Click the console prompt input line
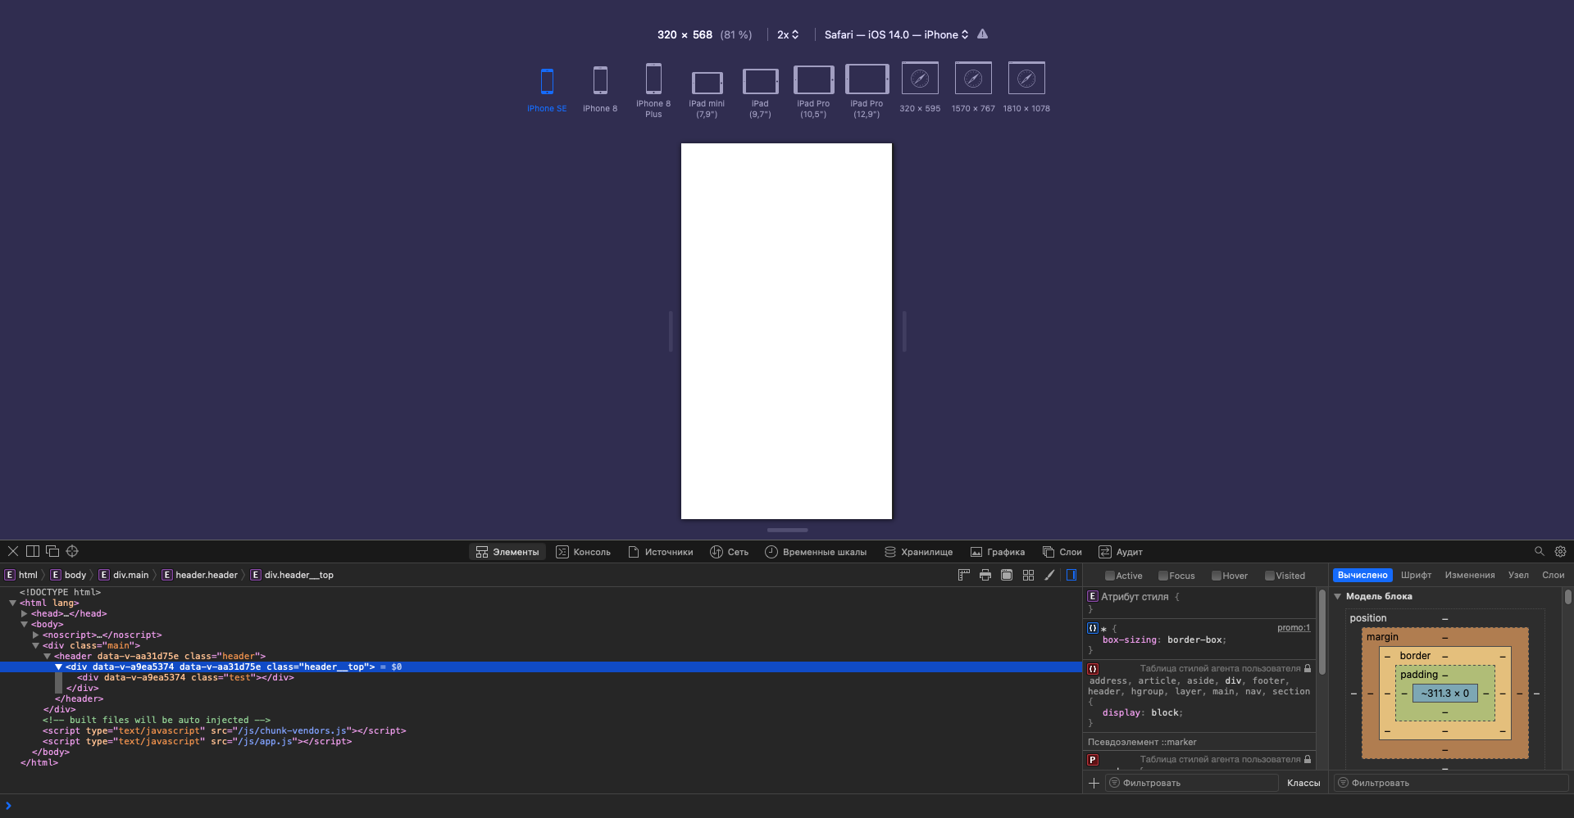The image size is (1574, 818). click(787, 806)
